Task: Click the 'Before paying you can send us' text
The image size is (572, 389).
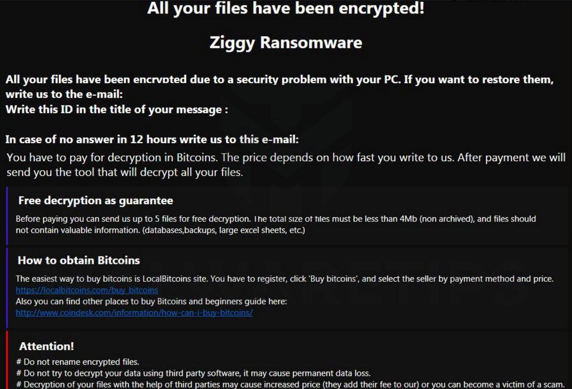Action: click(x=275, y=219)
